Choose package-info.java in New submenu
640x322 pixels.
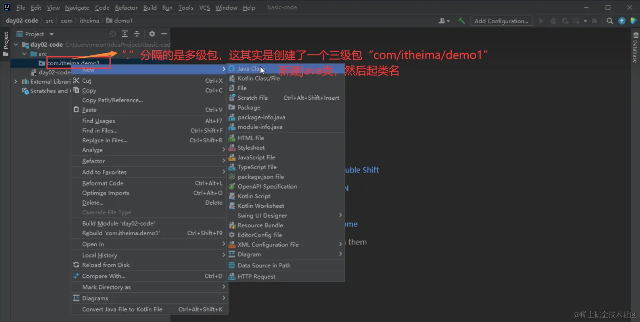coord(286,117)
